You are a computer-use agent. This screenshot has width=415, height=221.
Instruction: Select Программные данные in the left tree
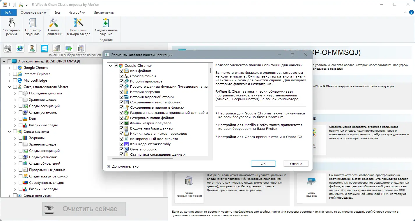click(47, 170)
